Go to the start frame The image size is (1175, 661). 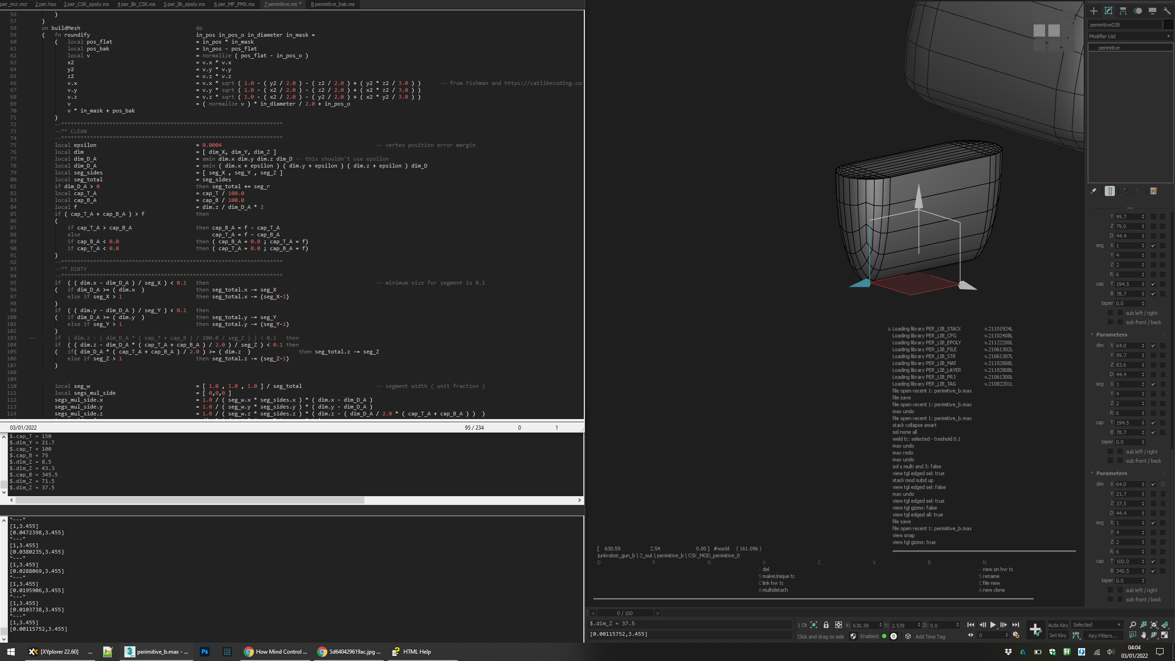tap(971, 625)
